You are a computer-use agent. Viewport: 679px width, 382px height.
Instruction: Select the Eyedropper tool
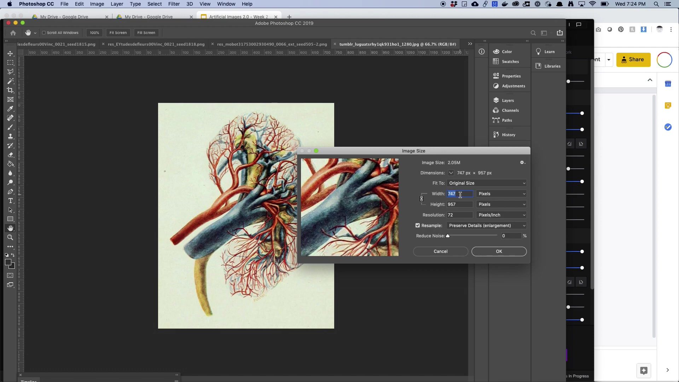10,109
